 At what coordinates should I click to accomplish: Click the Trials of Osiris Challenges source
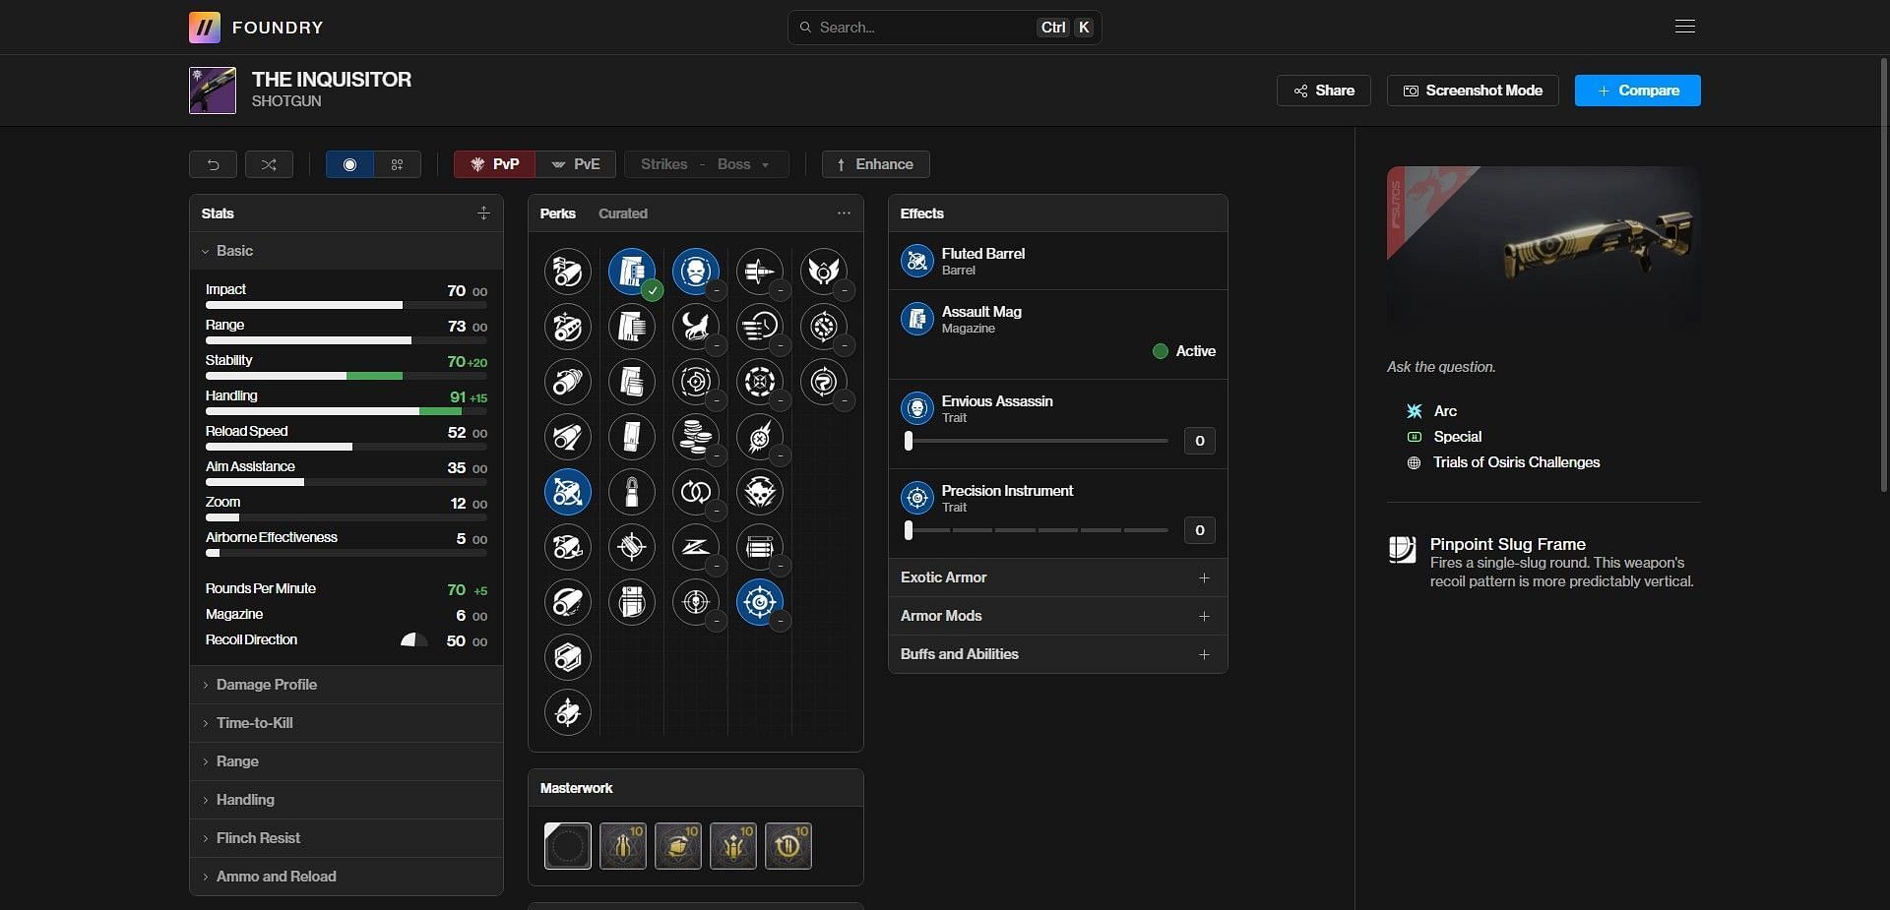tap(1516, 462)
